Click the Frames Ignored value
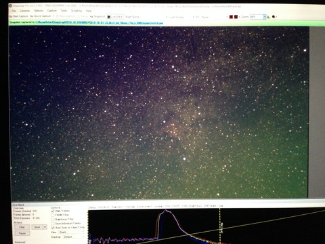 33,215
